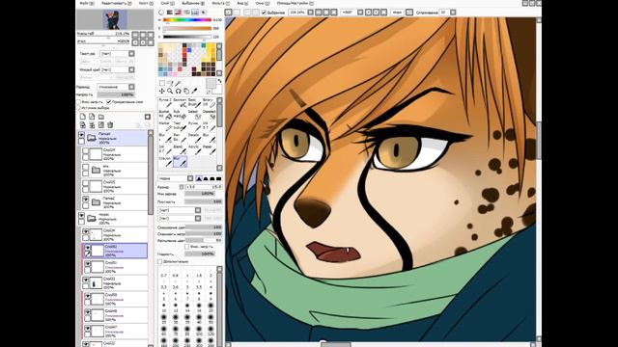Click the navigator thumbnail preview

[115, 19]
